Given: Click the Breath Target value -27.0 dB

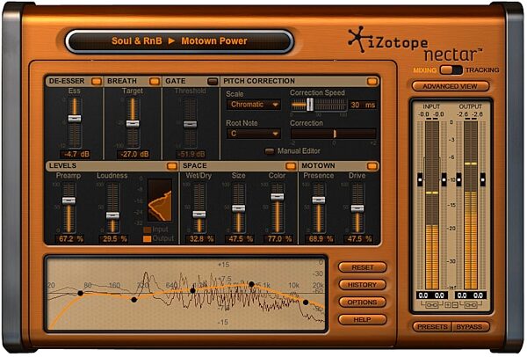Looking at the screenshot, I should pos(133,155).
